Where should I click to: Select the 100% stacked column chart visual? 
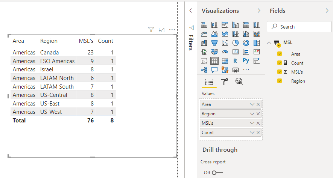[257, 25]
